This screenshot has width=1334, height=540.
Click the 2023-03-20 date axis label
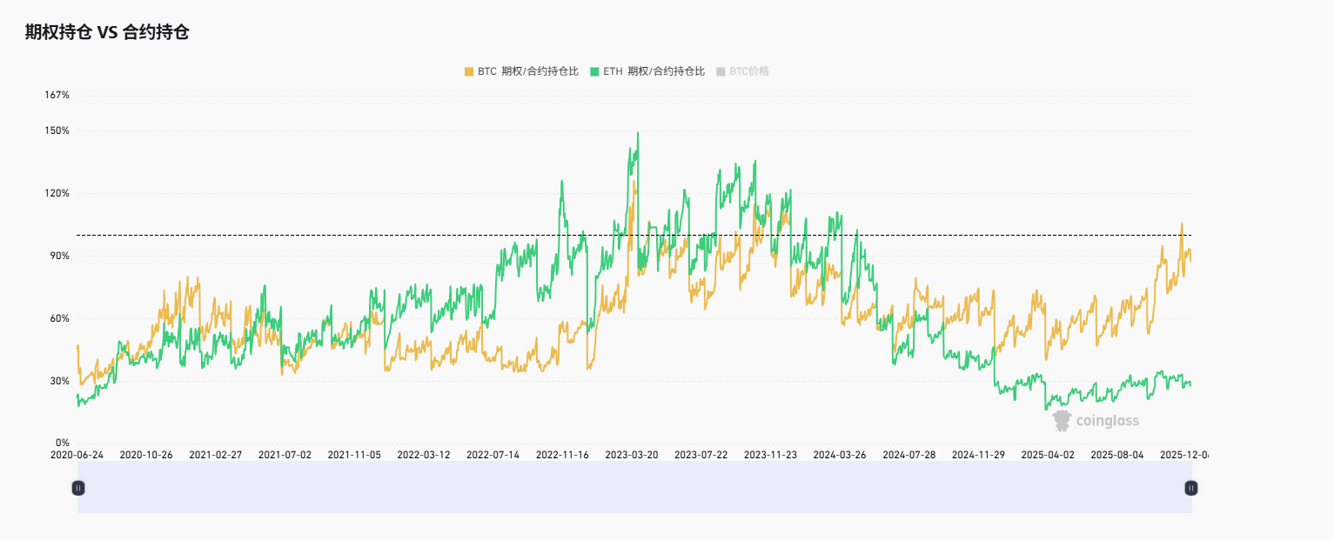tap(632, 455)
